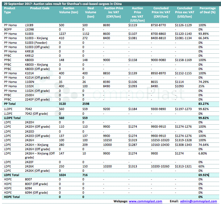Click the Percentage of Deal (%) header

(207, 10)
